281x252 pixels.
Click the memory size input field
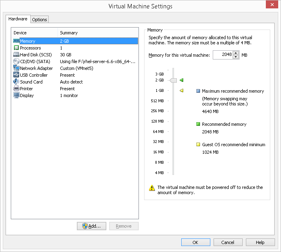click(222, 55)
